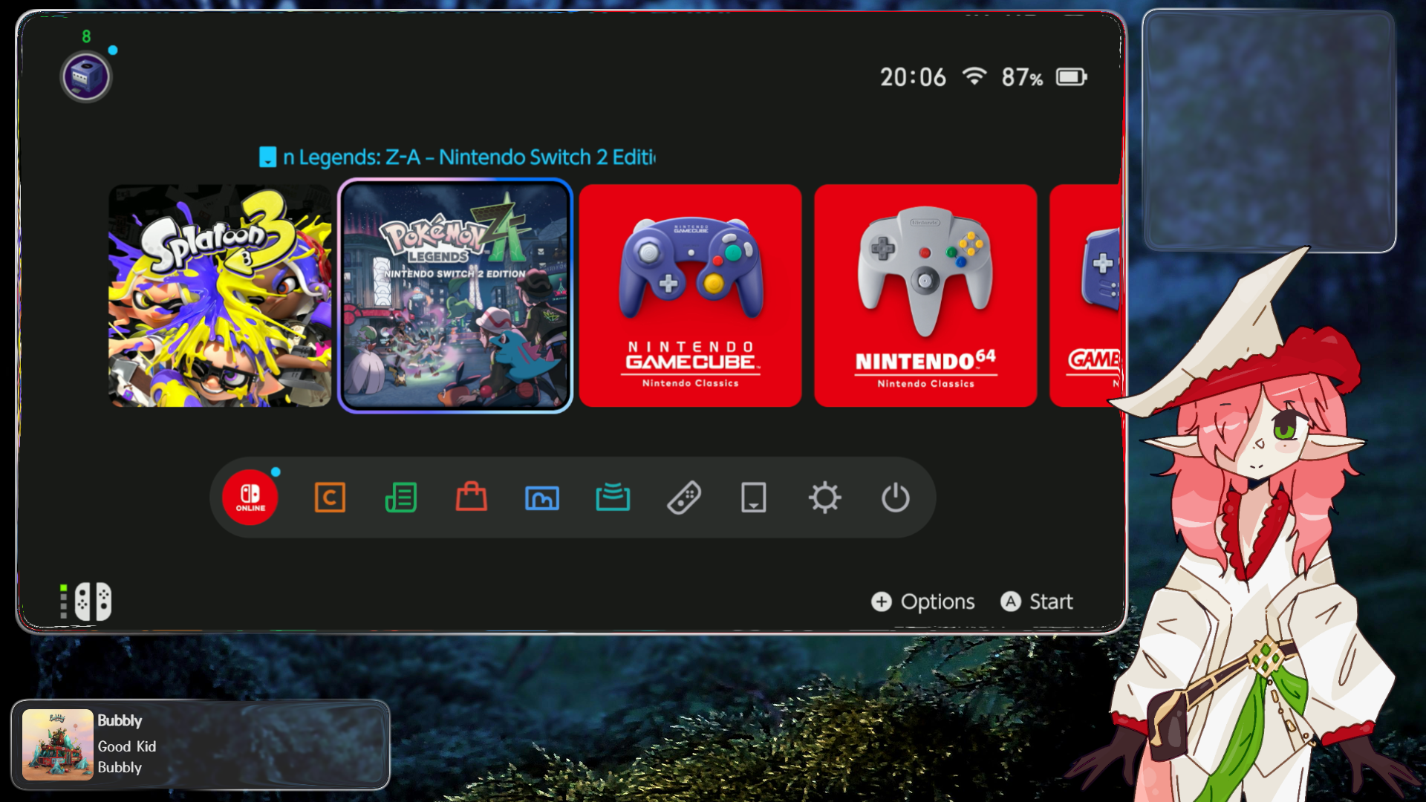Open System Settings gear icon
The width and height of the screenshot is (1426, 802).
(x=824, y=498)
